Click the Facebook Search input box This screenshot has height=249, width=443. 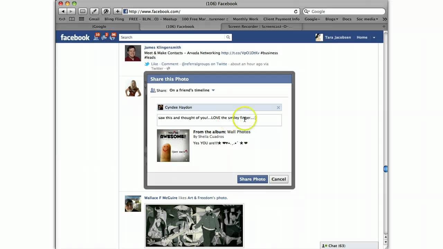tap(172, 37)
